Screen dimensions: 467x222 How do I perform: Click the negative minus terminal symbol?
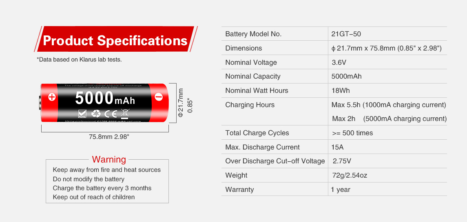pyautogui.click(x=159, y=97)
